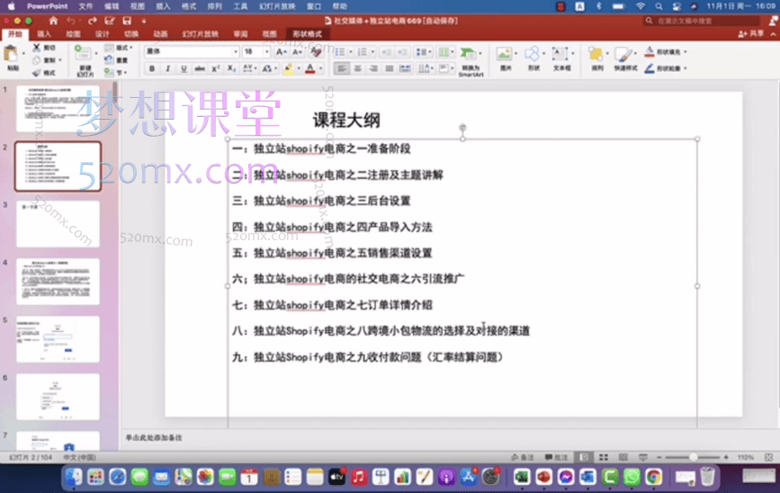This screenshot has width=780, height=493.
Task: Toggle Normal view button in status bar
Action: 584,457
